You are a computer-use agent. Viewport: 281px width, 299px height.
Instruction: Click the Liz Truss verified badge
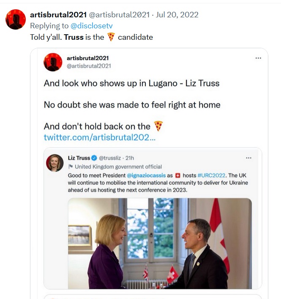pyautogui.click(x=94, y=158)
